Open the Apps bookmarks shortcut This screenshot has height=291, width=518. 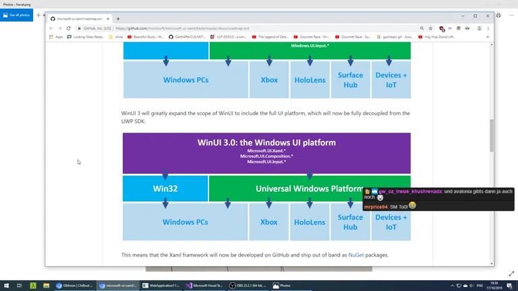pos(56,37)
